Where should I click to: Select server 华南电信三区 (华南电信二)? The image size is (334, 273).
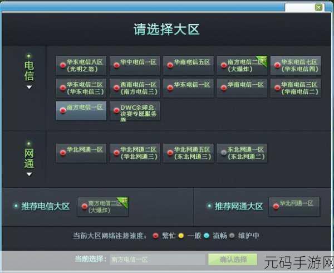click(296, 88)
